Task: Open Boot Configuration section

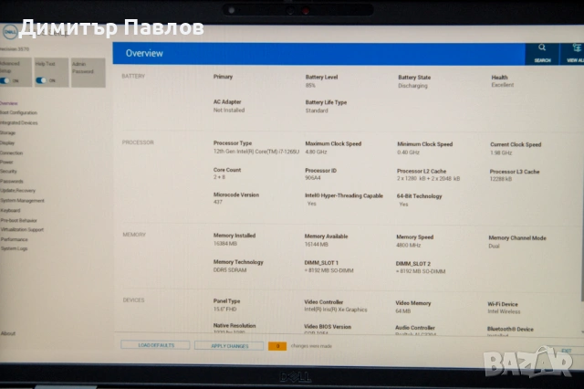Action: [x=19, y=112]
